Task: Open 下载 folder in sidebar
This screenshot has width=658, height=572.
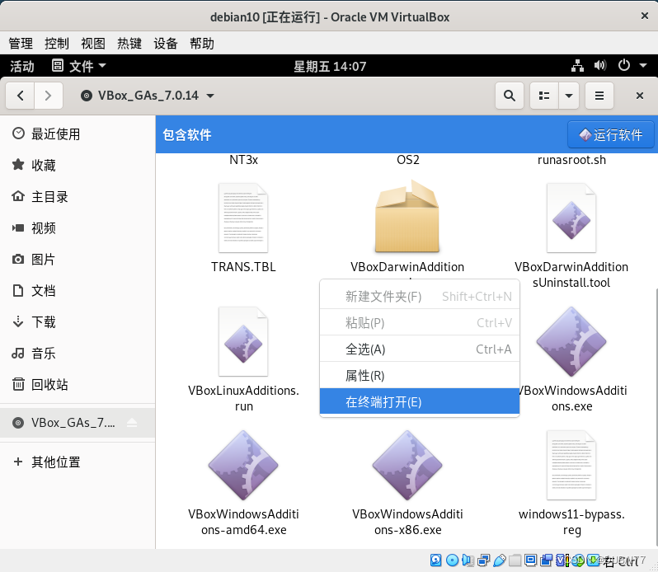Action: click(x=78, y=322)
